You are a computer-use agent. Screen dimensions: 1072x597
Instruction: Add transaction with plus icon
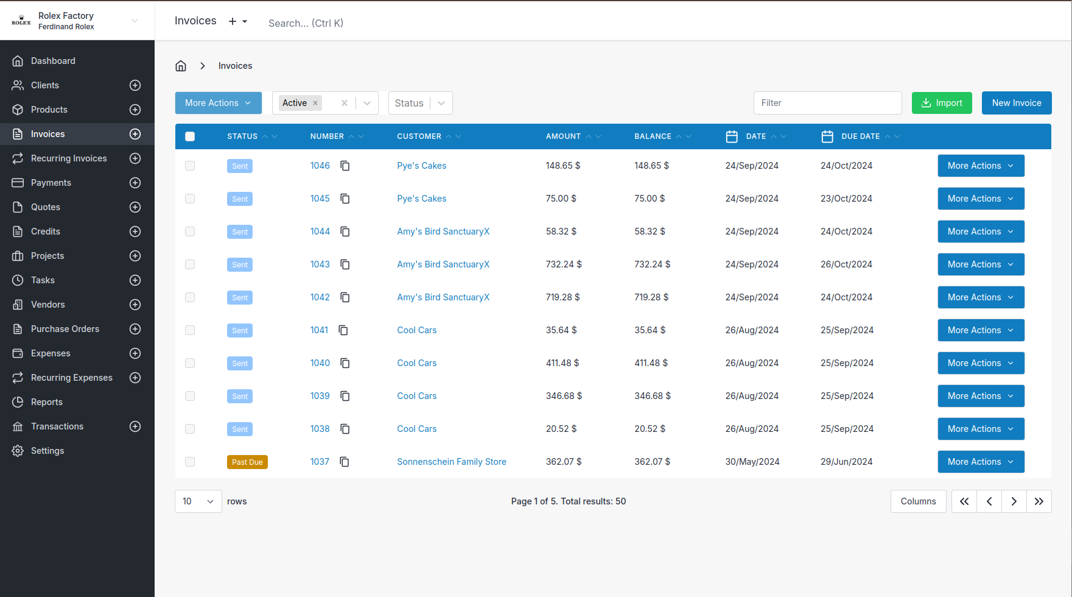click(x=135, y=426)
